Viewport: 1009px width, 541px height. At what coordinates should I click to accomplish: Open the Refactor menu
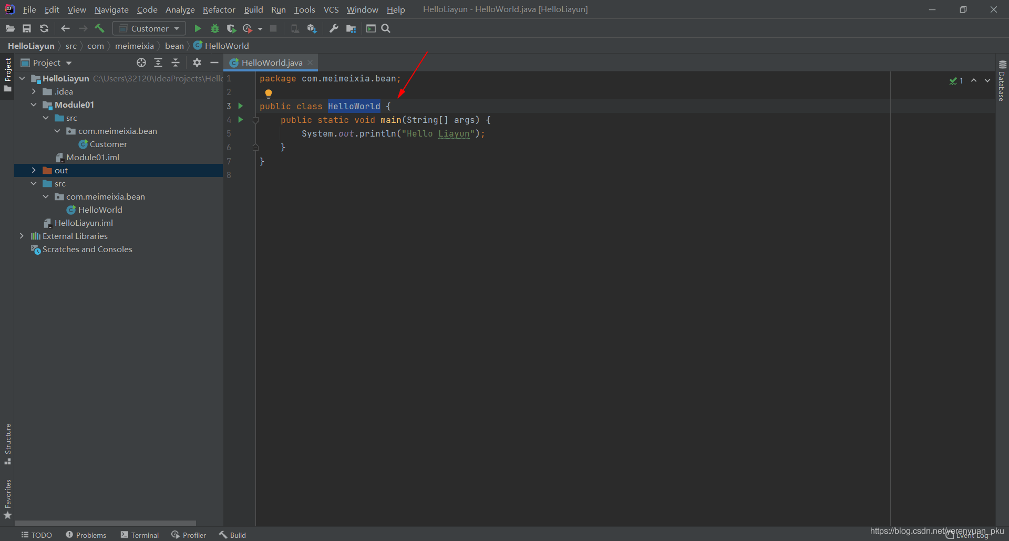point(219,9)
